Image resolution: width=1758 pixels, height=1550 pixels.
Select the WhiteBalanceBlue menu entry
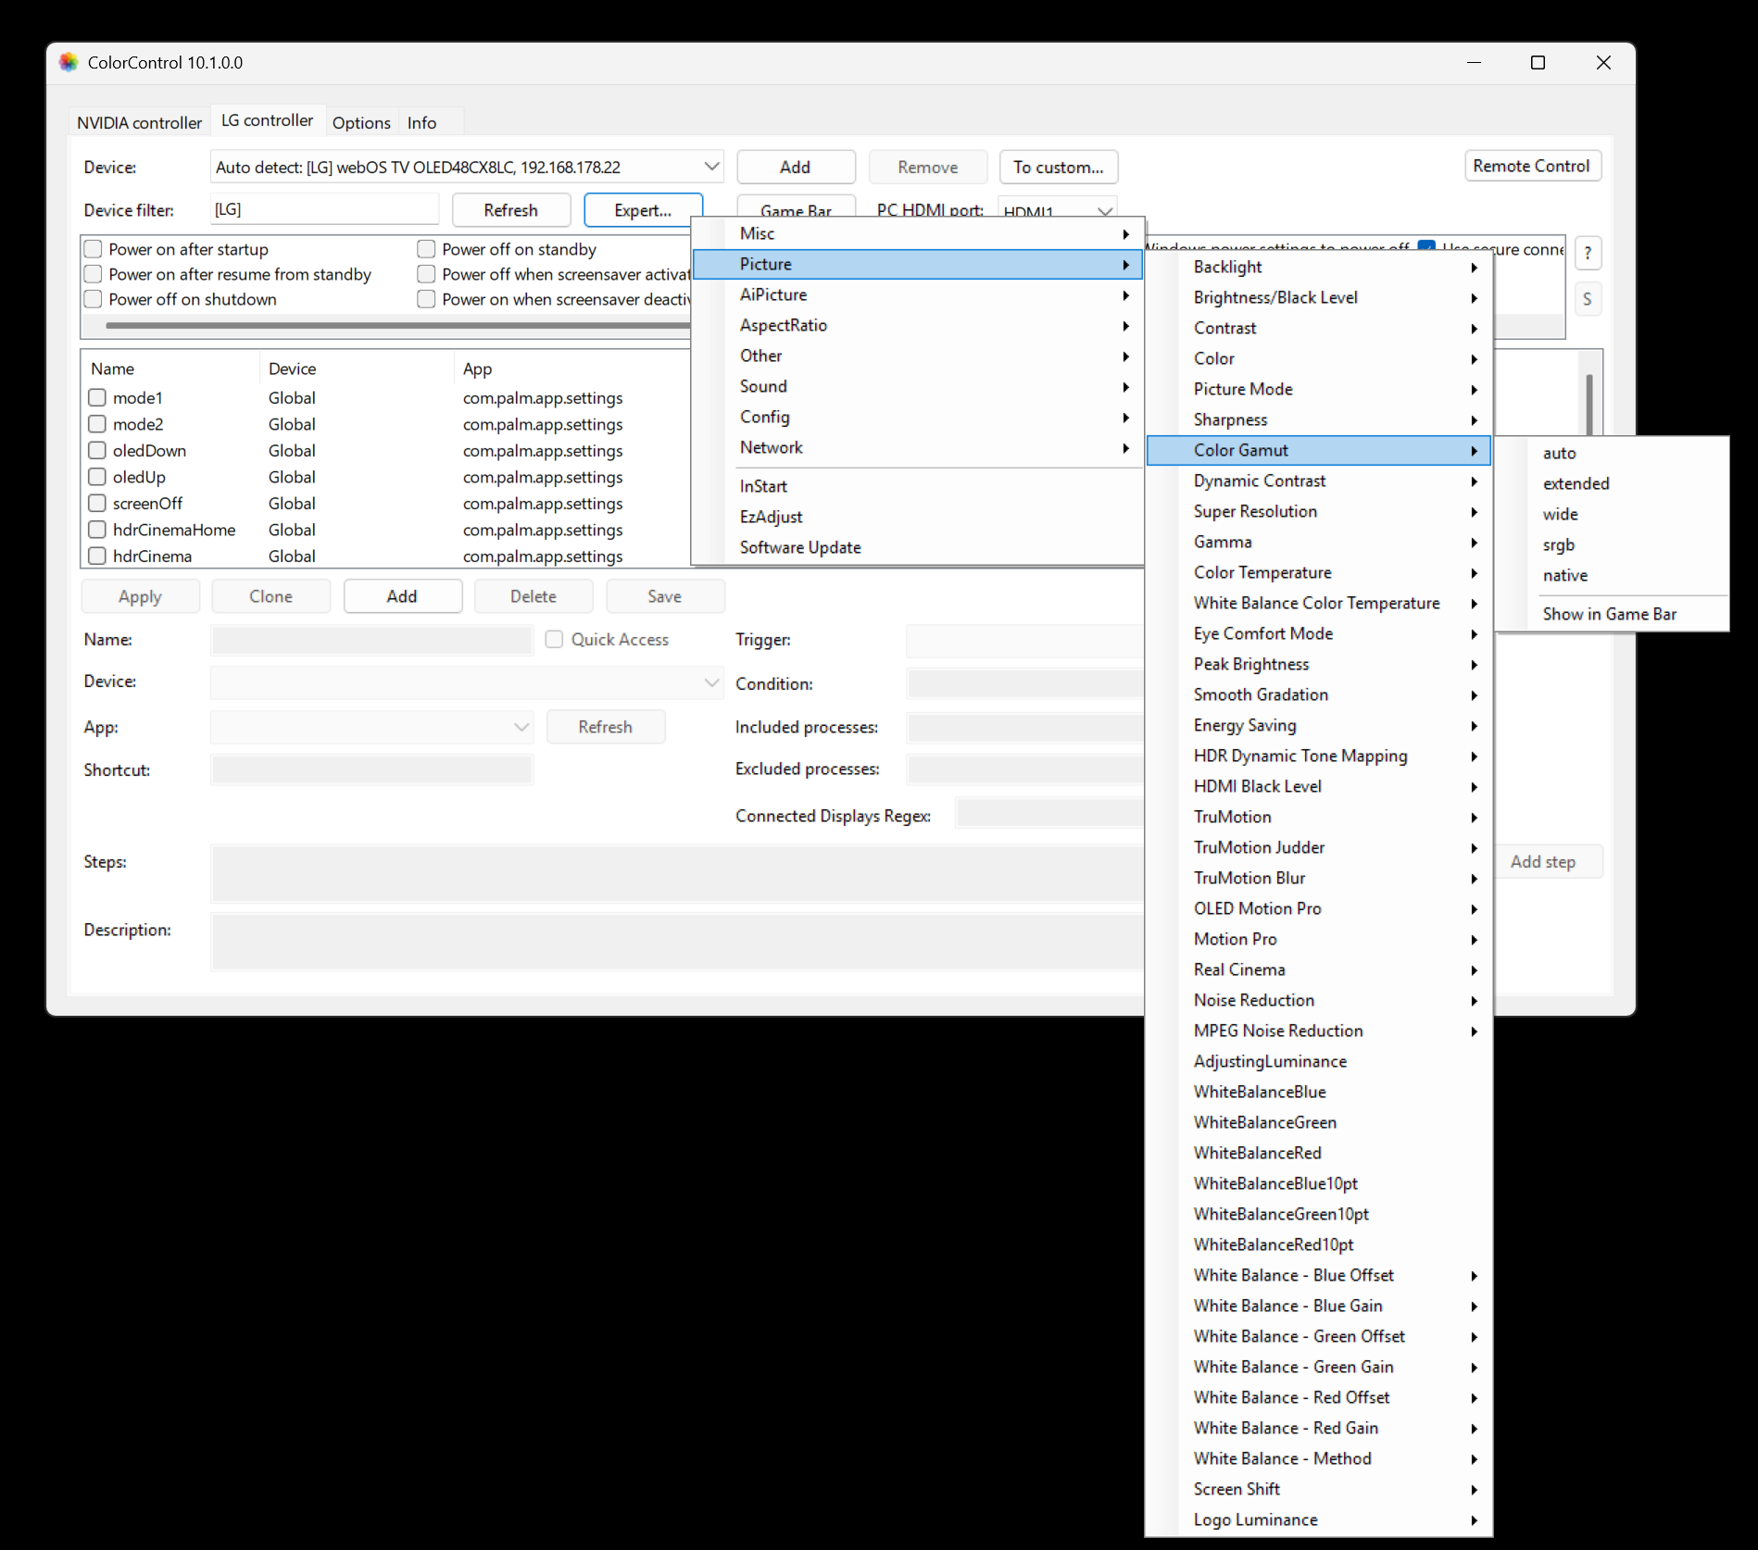click(x=1319, y=1092)
